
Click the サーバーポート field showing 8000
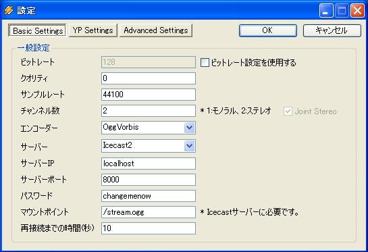(x=149, y=180)
